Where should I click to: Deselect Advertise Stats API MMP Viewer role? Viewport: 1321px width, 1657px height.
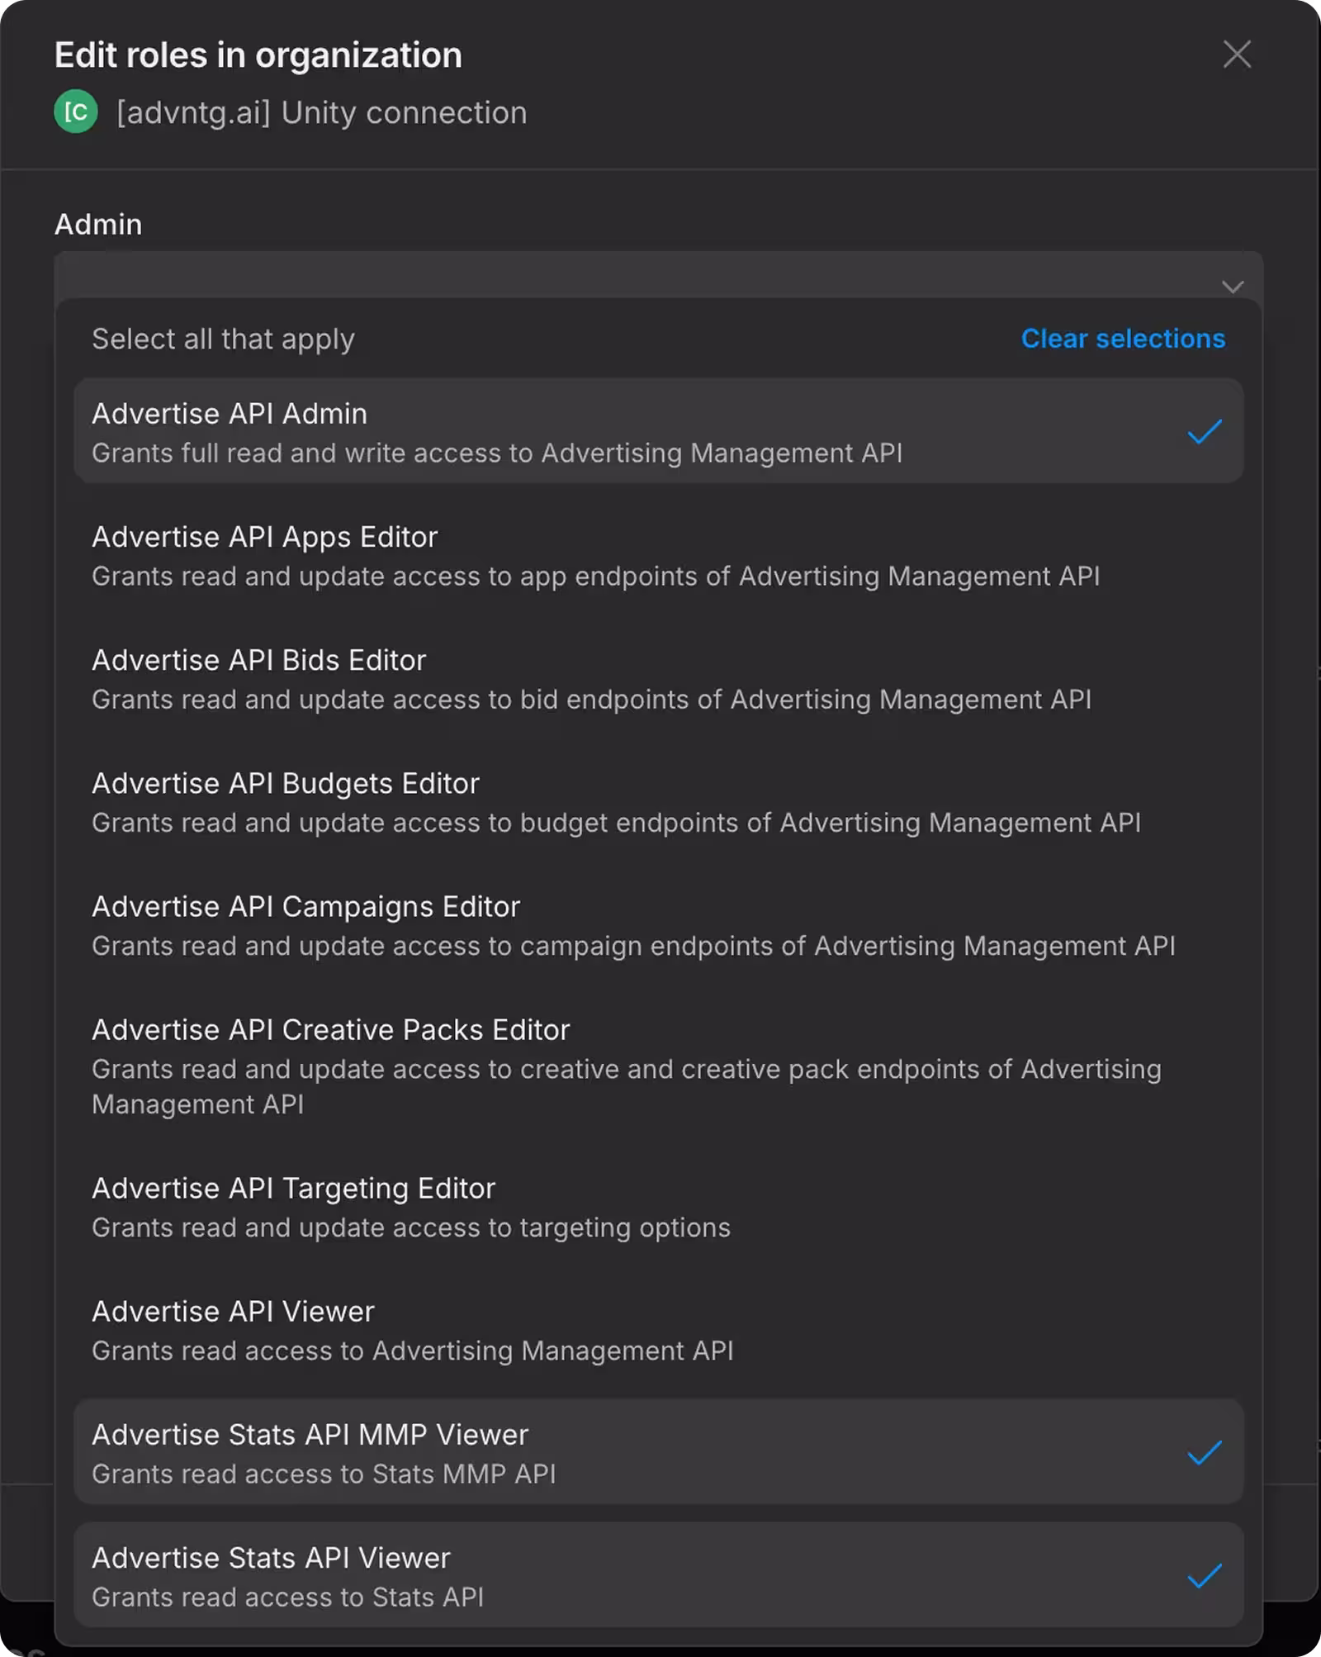659,1452
